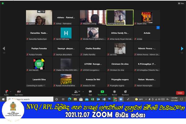Expand the audio options arrow
The width and height of the screenshot is (186, 124).
point(11,92)
